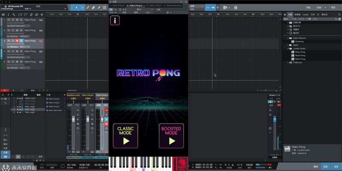Switch to 1 - Retro Pong 2 tab
The width and height of the screenshot is (342, 171).
[117, 6]
